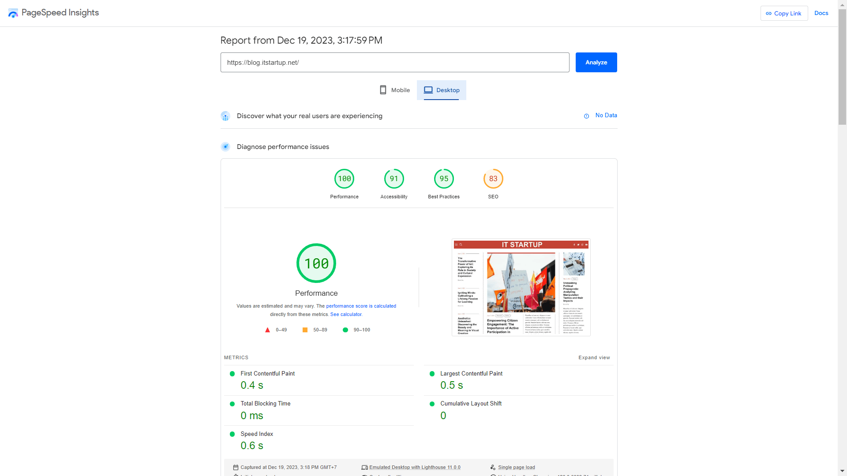Click the green dot beside Total Blocking Time

[232, 404]
